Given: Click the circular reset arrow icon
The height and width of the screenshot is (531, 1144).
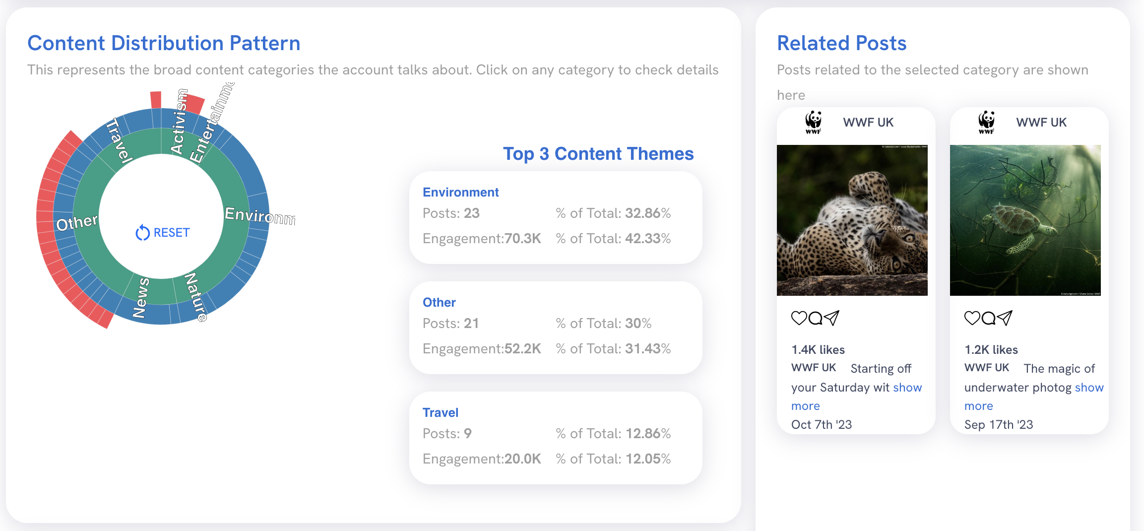Looking at the screenshot, I should pos(142,232).
